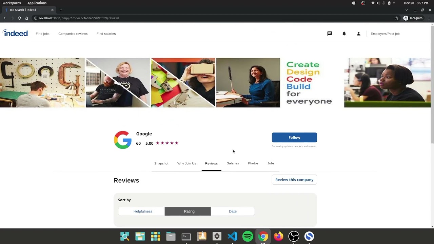Click the VR headset banner photo
The width and height of the screenshot is (434, 244).
click(183, 83)
